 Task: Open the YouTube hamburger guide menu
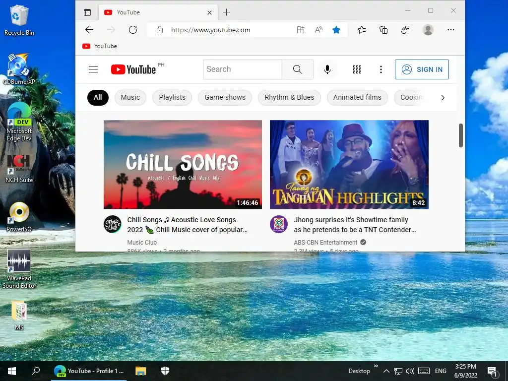(93, 69)
